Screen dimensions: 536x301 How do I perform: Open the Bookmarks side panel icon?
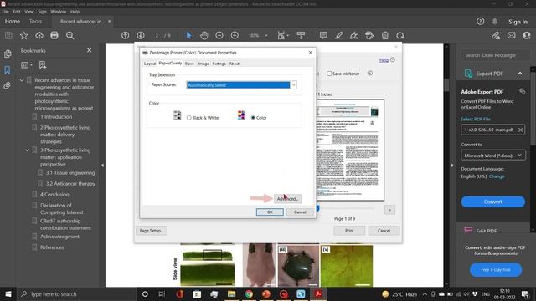tap(8, 70)
